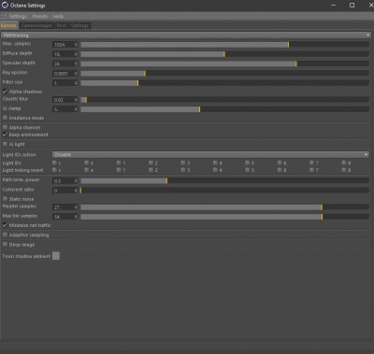Enable the Adaptive sampling checkbox
This screenshot has height=354, width=374.
[5, 234]
